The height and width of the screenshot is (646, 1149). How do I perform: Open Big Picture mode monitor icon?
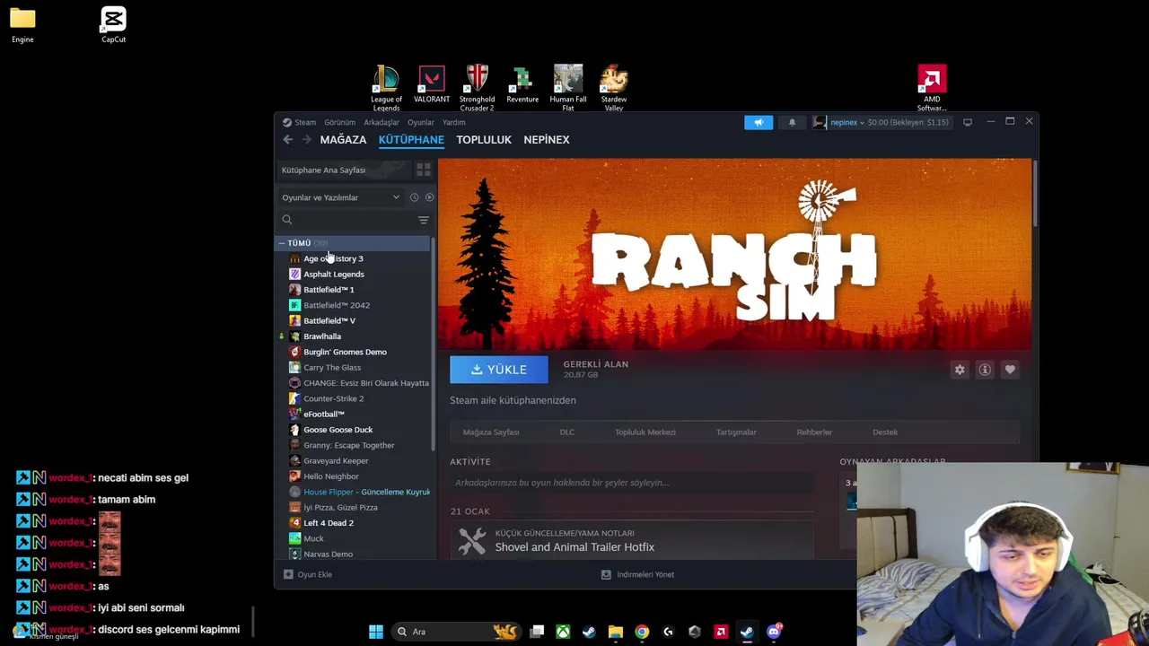[x=968, y=122]
